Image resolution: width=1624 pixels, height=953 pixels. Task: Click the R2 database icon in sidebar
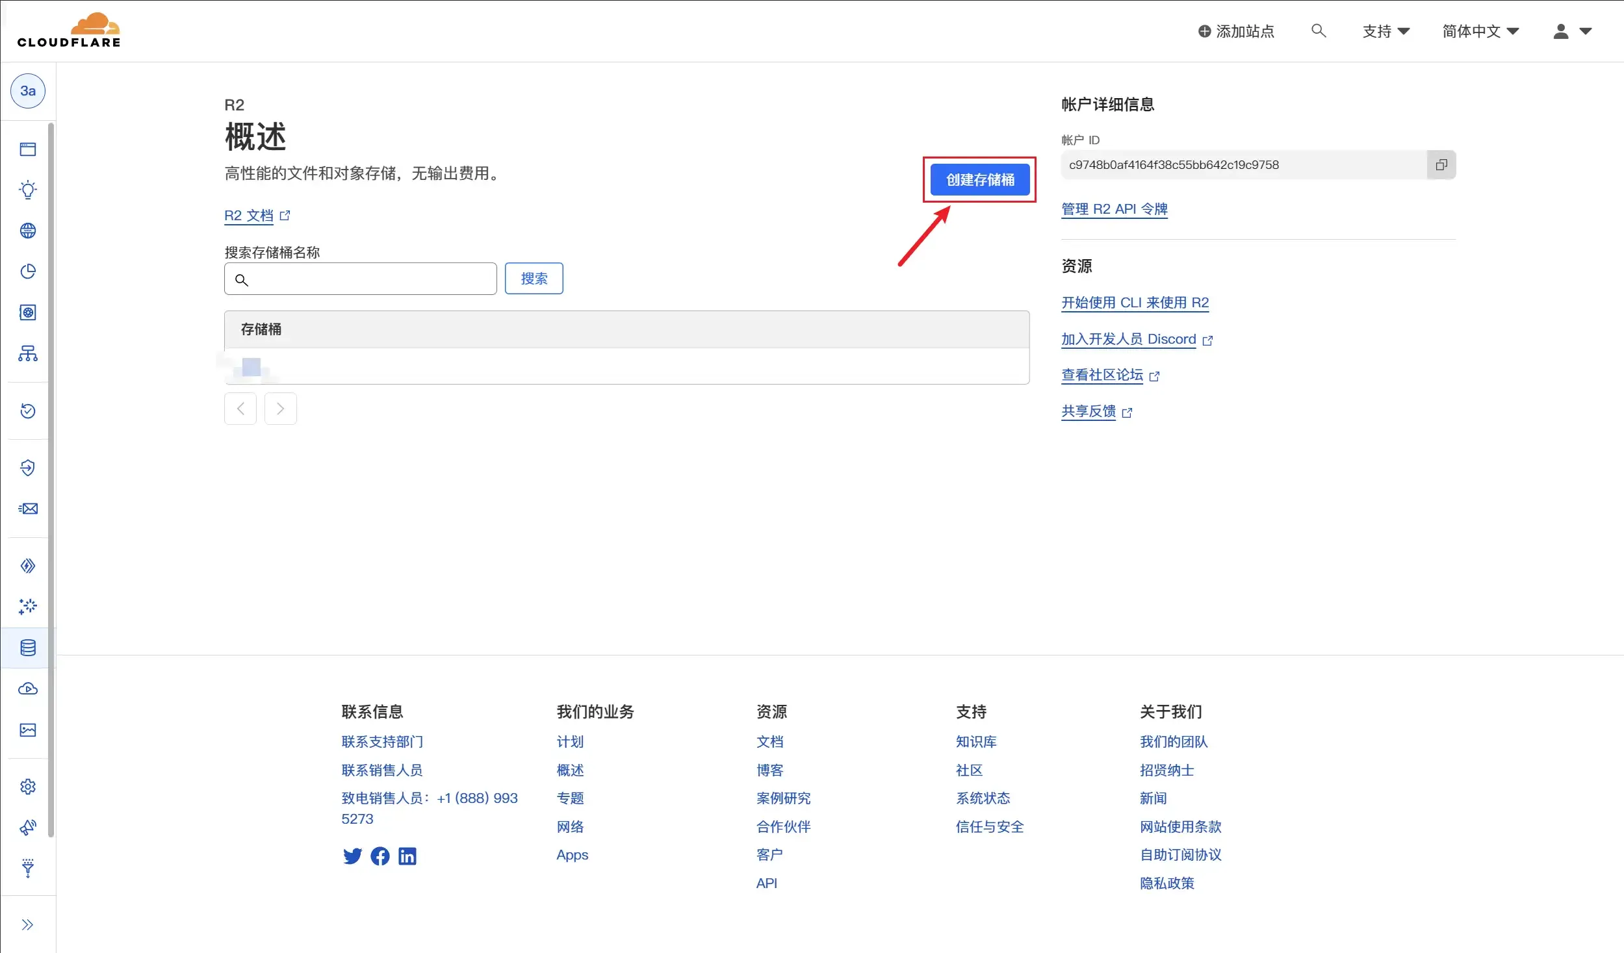[28, 648]
